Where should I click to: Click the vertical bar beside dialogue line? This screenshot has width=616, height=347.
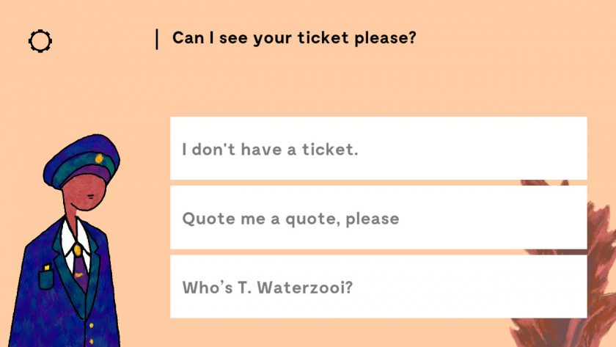pos(157,39)
